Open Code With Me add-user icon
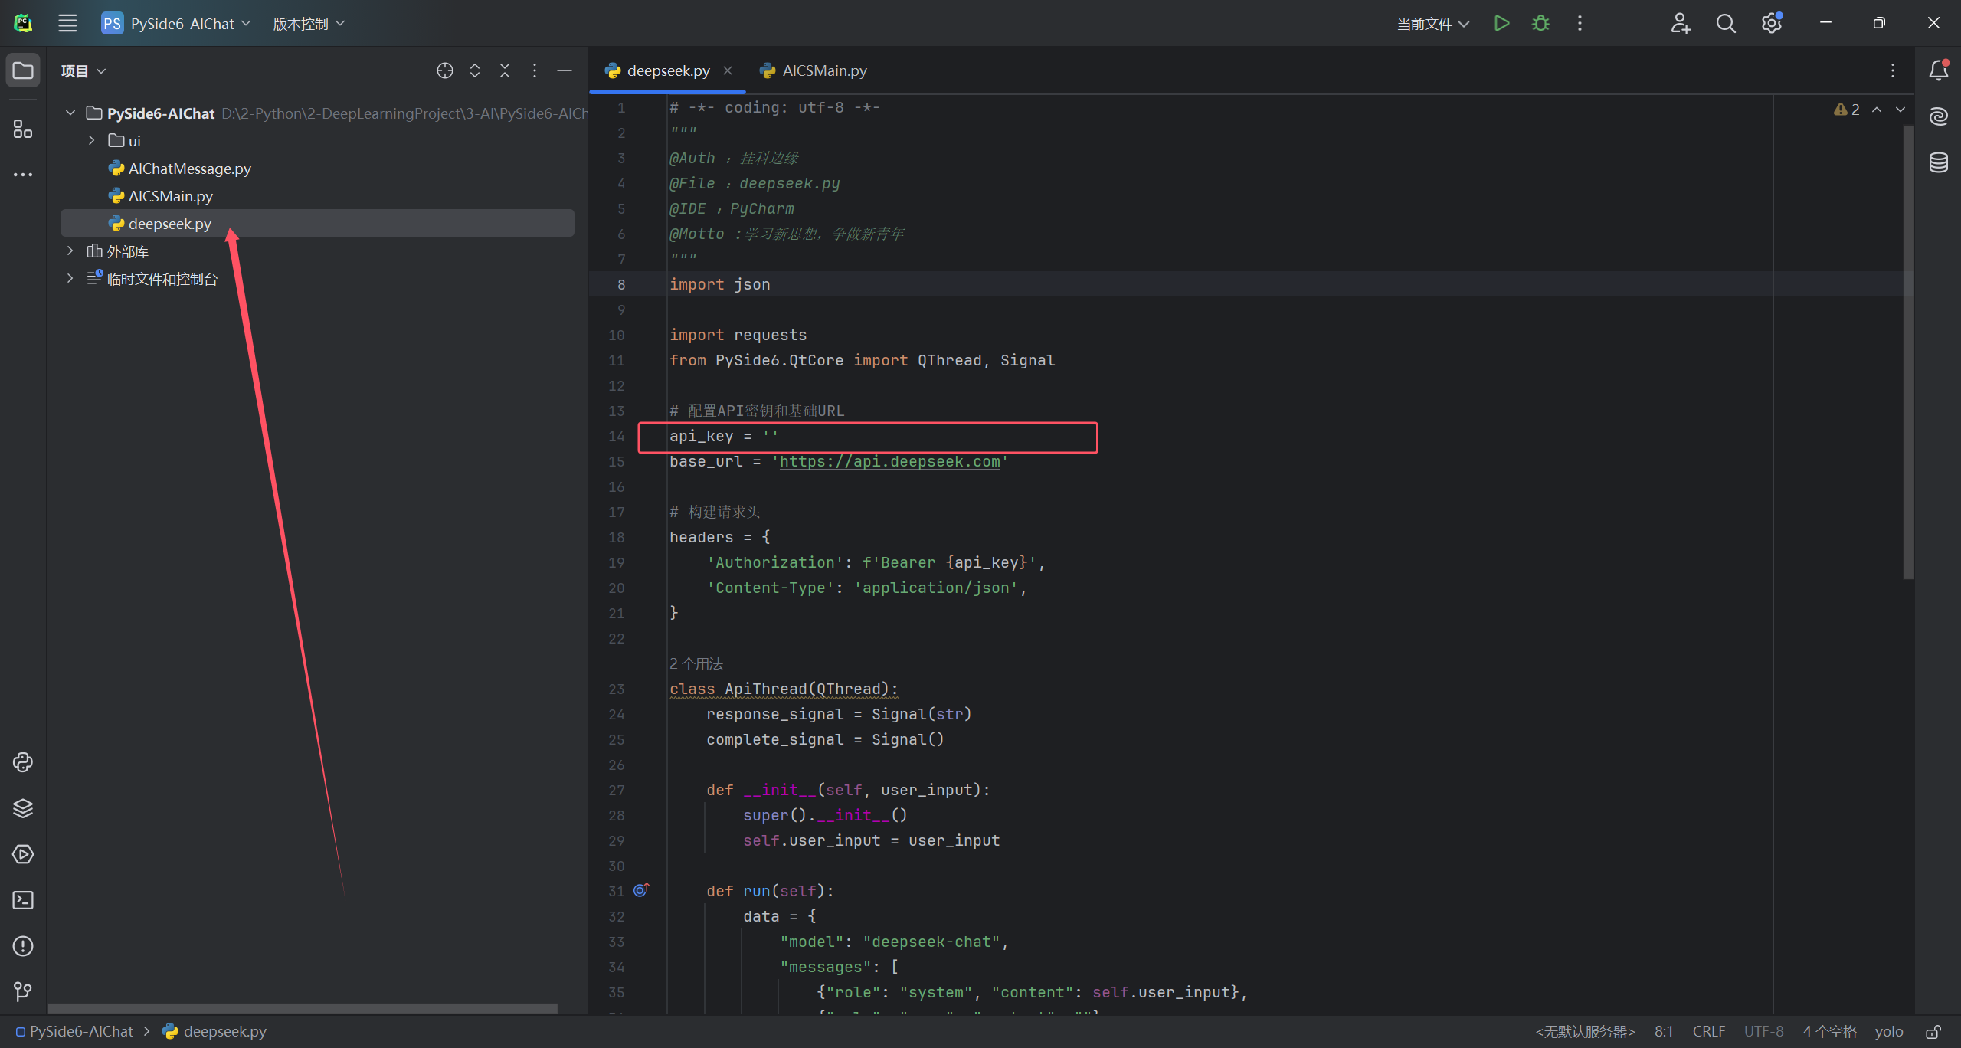The width and height of the screenshot is (1961, 1048). (1681, 23)
